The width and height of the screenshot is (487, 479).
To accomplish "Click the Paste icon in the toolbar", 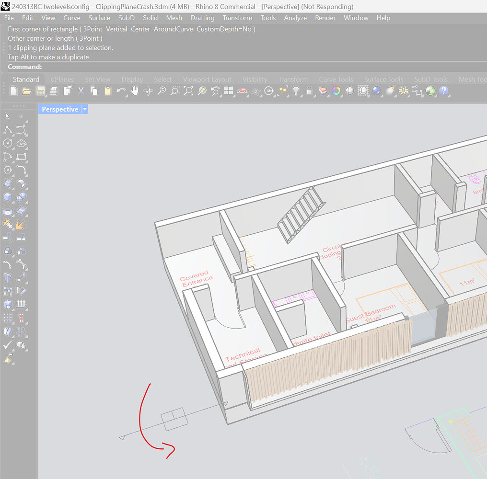I will click(x=107, y=91).
